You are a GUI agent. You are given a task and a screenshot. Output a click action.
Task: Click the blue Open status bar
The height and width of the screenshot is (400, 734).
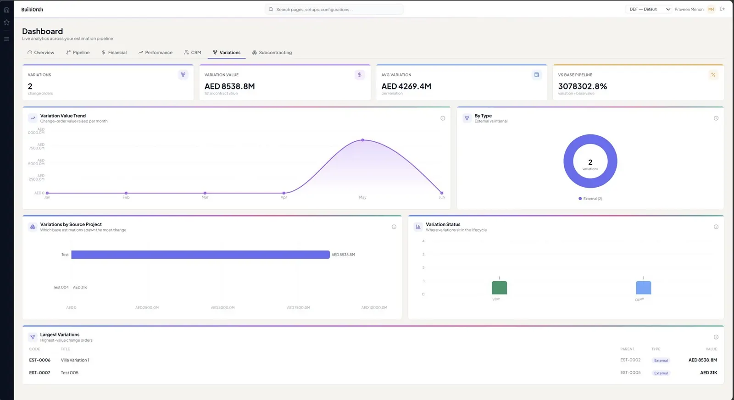[643, 288]
